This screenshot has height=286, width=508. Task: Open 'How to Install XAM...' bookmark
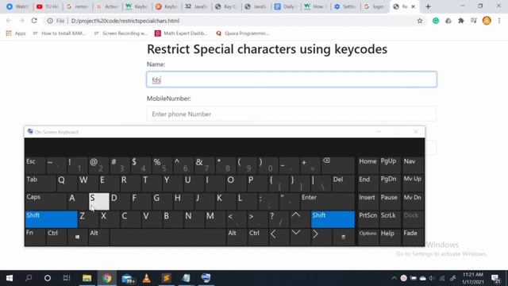tap(60, 33)
